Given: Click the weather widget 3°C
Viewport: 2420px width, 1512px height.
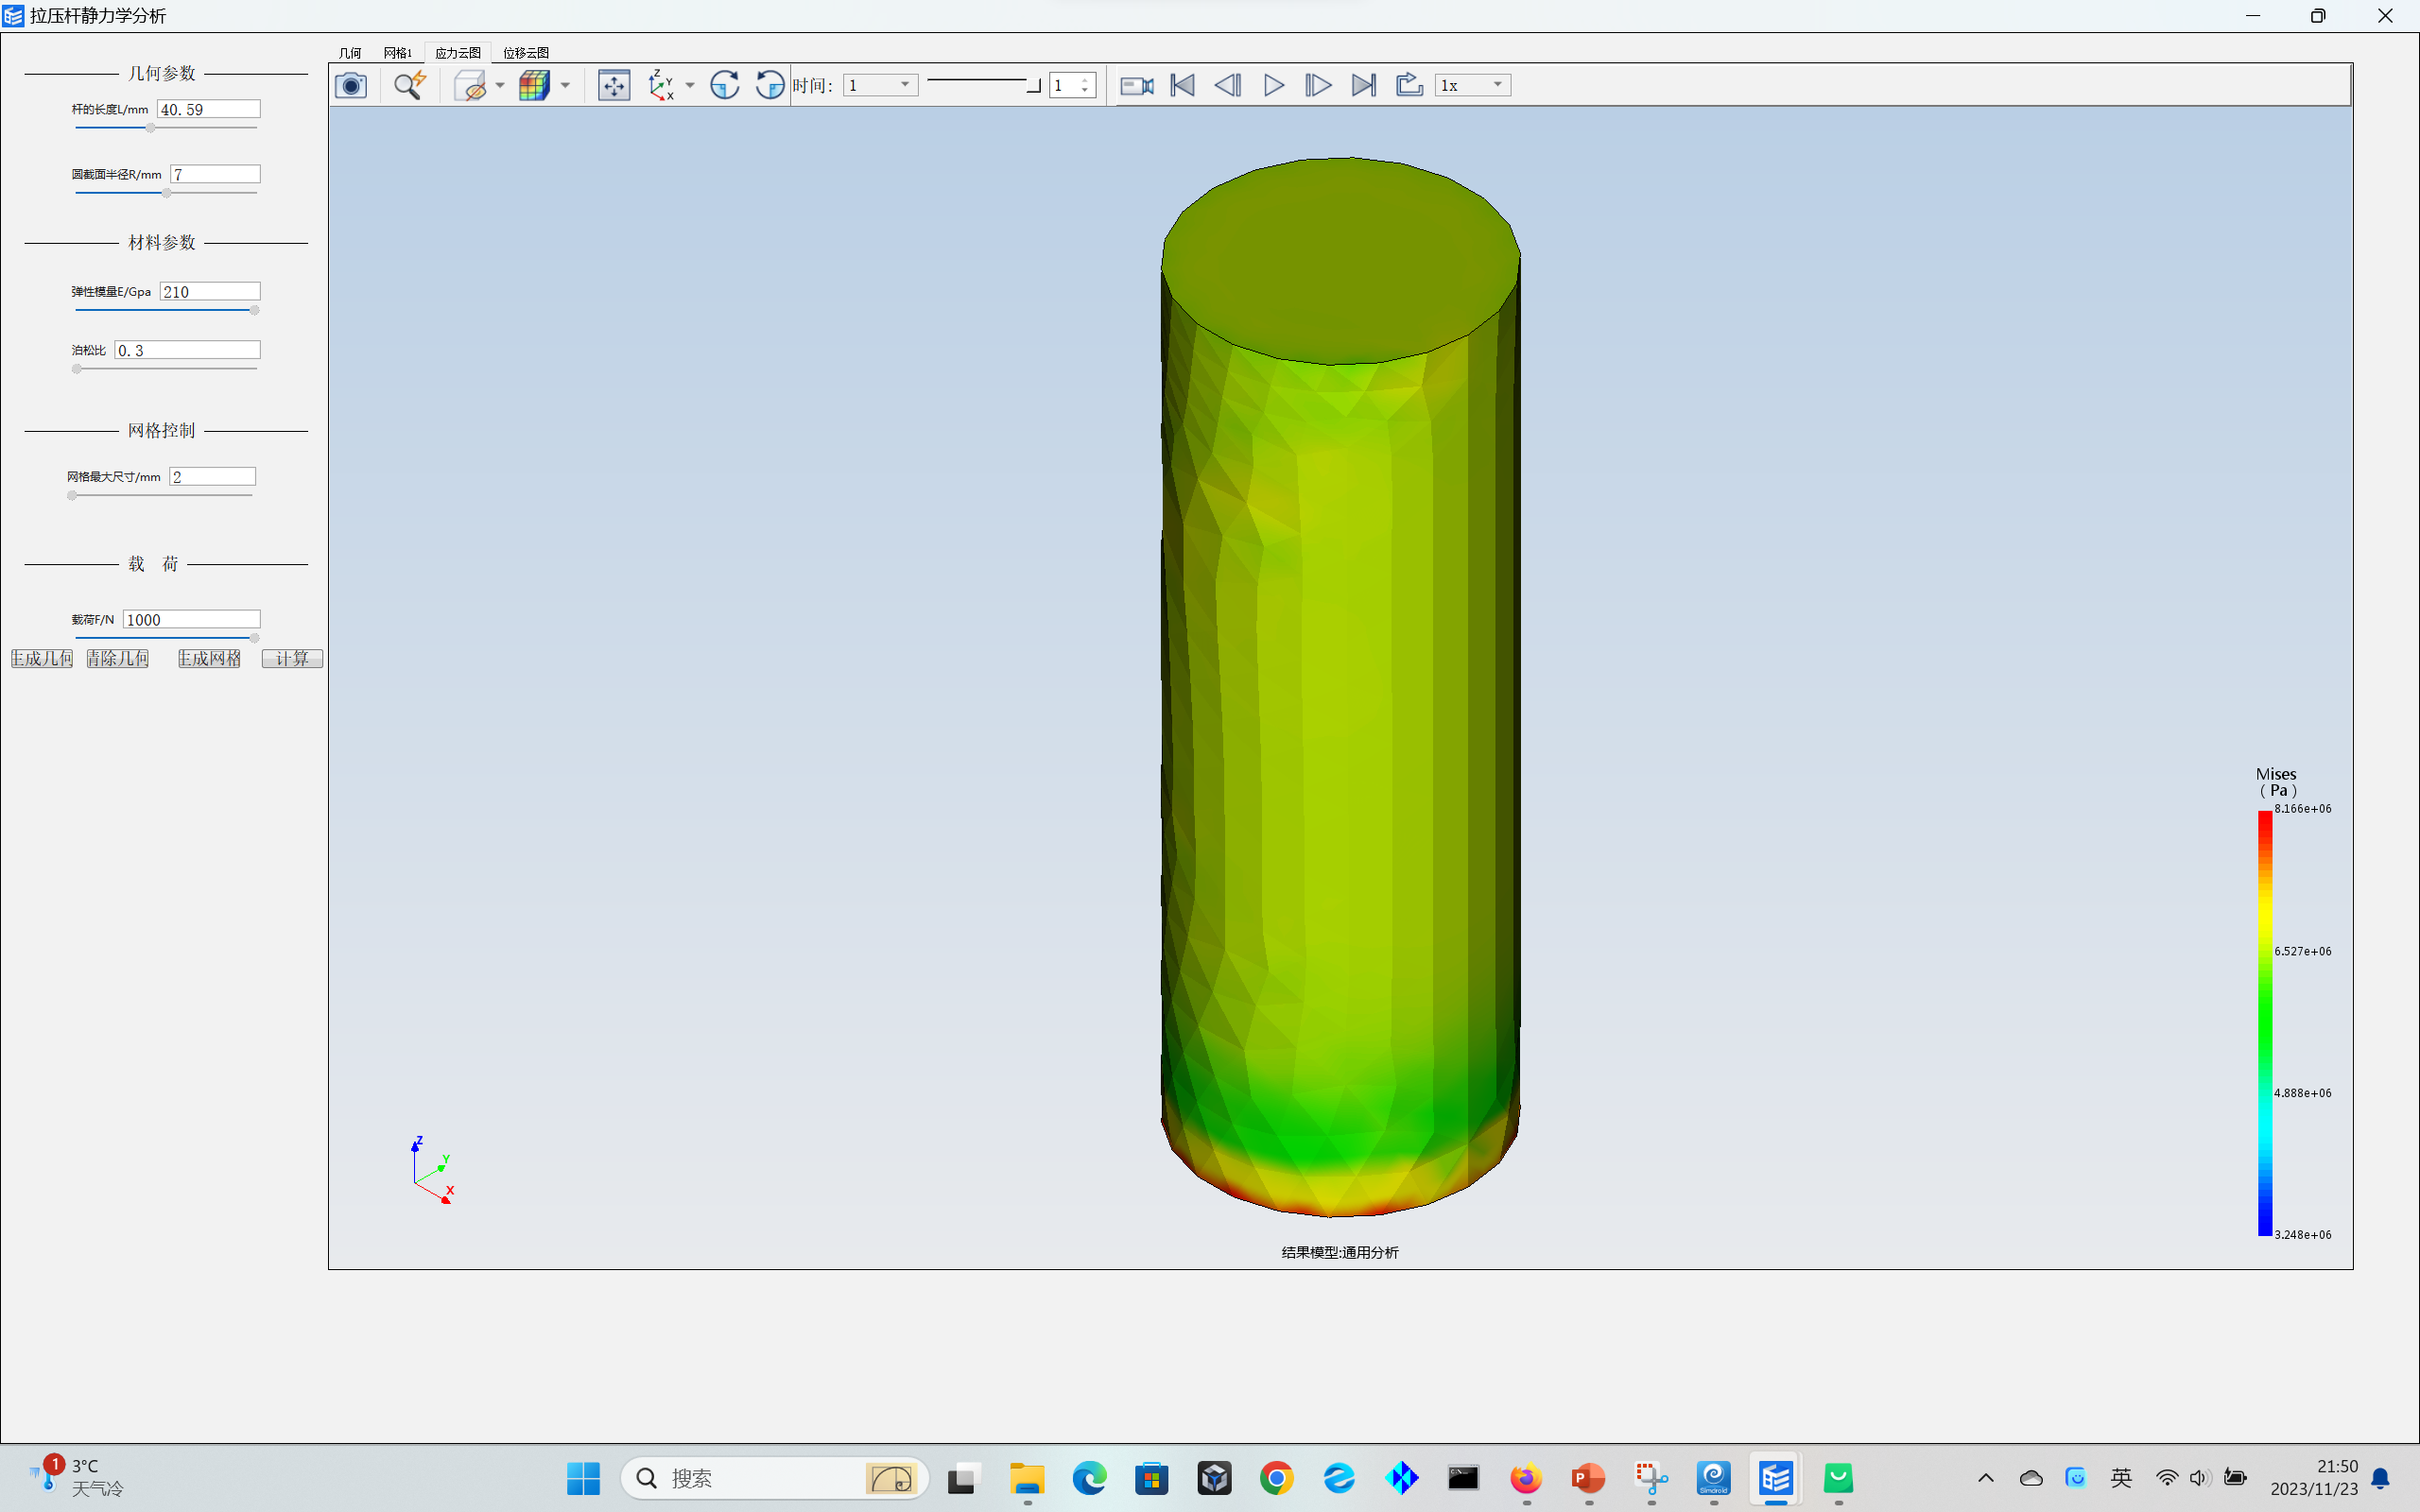Looking at the screenshot, I should (76, 1477).
